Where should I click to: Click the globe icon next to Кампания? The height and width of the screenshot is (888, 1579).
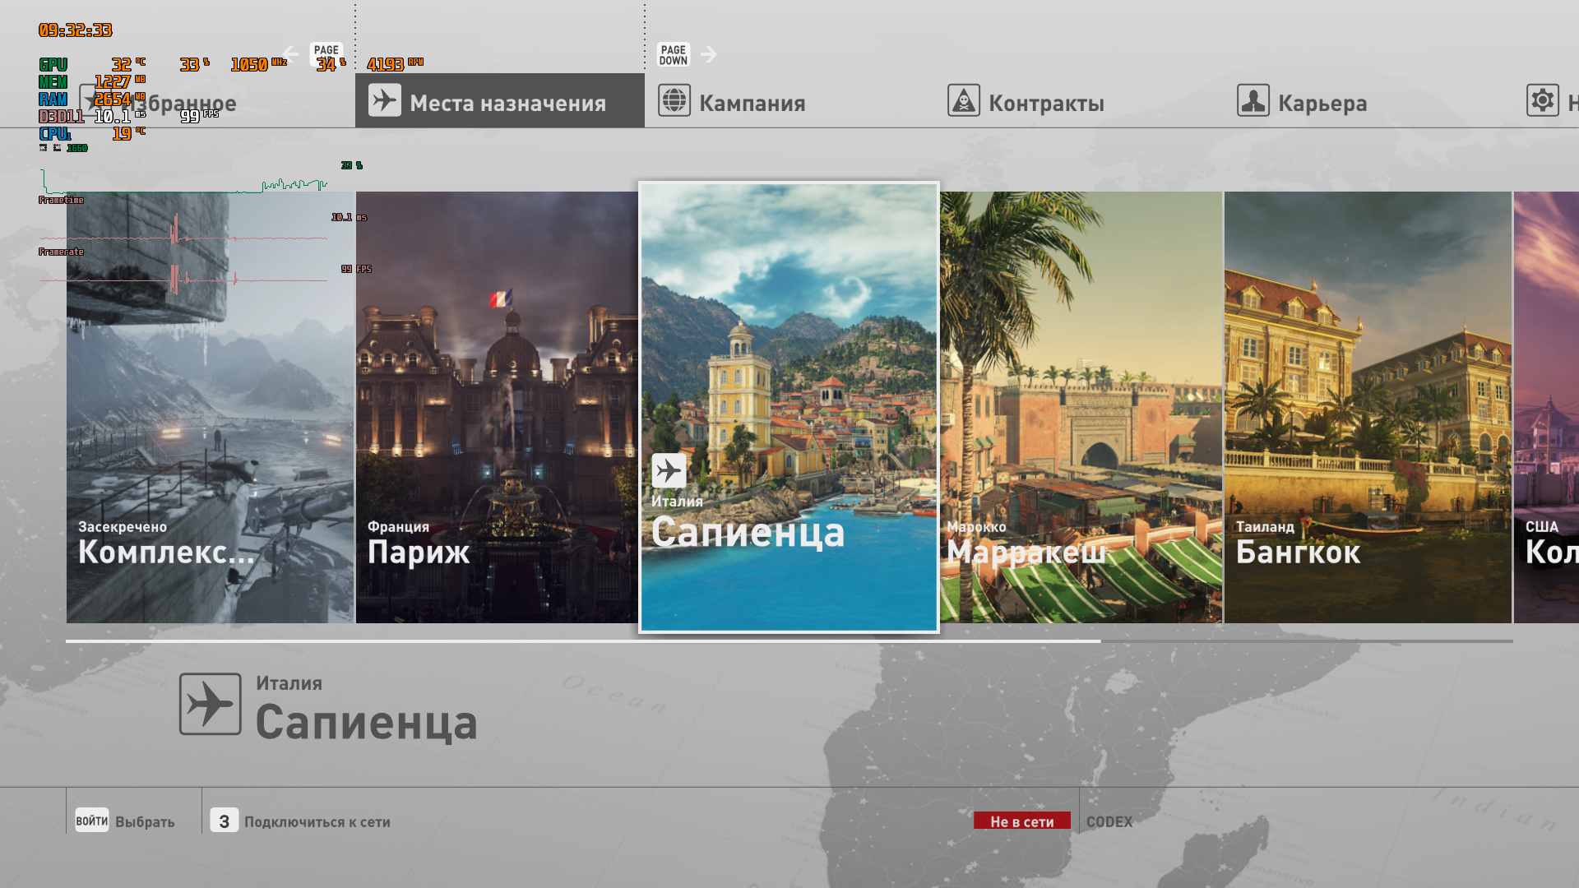point(674,100)
